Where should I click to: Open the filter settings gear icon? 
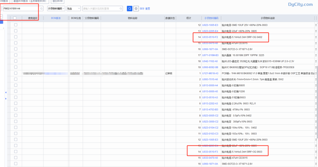136,9
